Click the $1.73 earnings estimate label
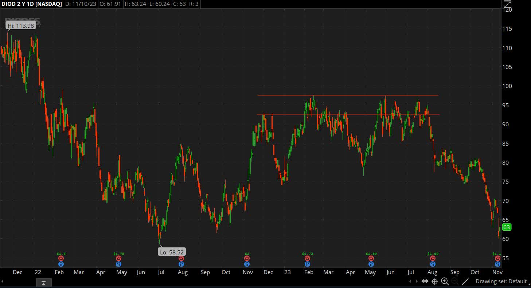531x288 pixels. pos(307,254)
